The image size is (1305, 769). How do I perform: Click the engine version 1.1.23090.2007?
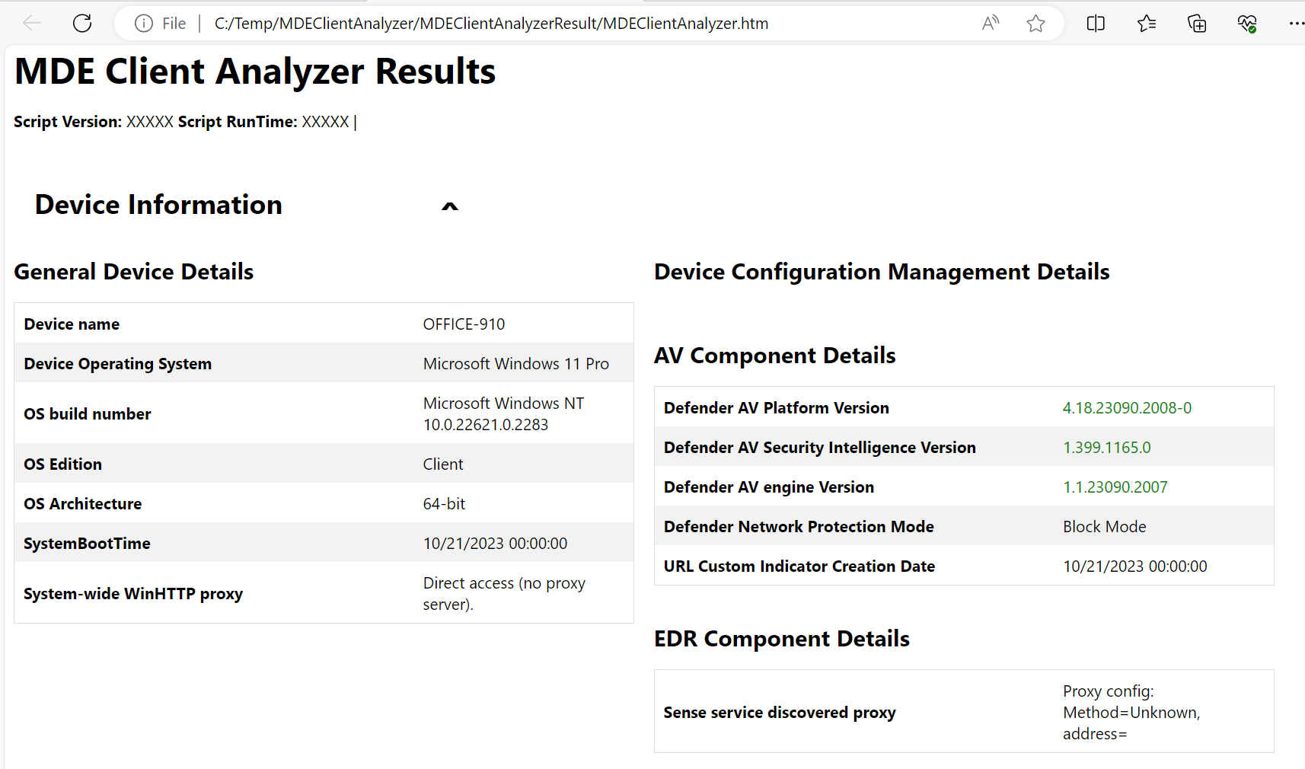(1115, 487)
